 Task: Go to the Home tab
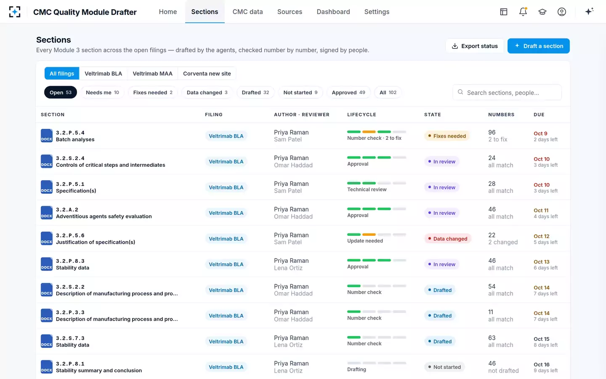168,12
